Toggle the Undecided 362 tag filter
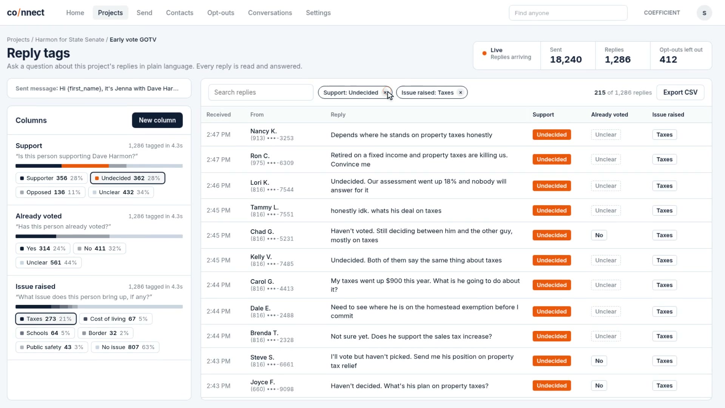The height and width of the screenshot is (408, 725). coord(128,178)
